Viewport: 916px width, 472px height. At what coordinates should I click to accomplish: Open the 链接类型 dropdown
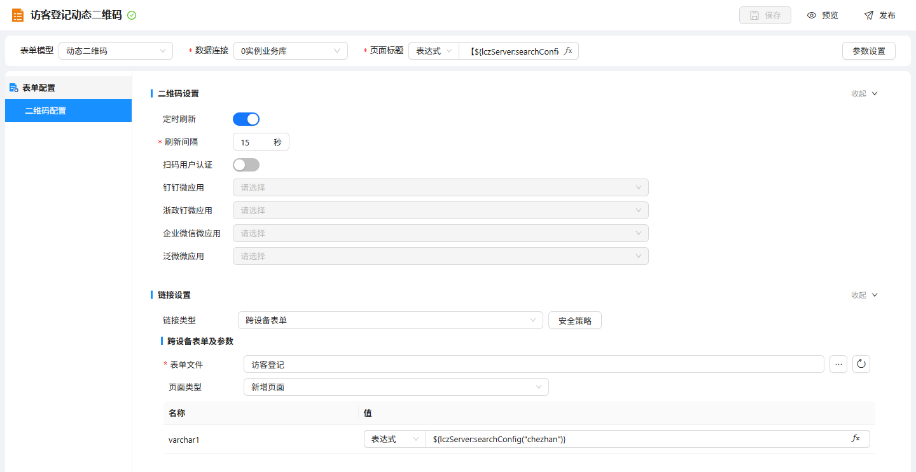tap(391, 320)
